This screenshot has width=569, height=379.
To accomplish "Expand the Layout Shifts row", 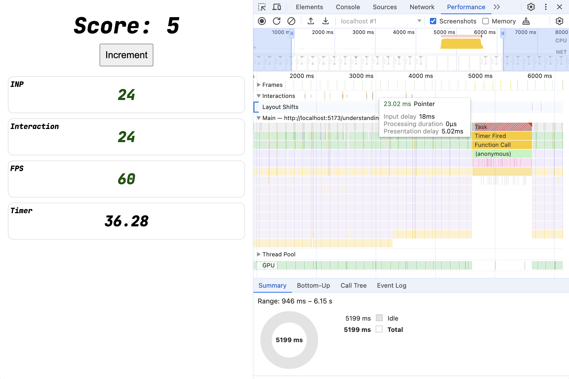I will pos(259,107).
